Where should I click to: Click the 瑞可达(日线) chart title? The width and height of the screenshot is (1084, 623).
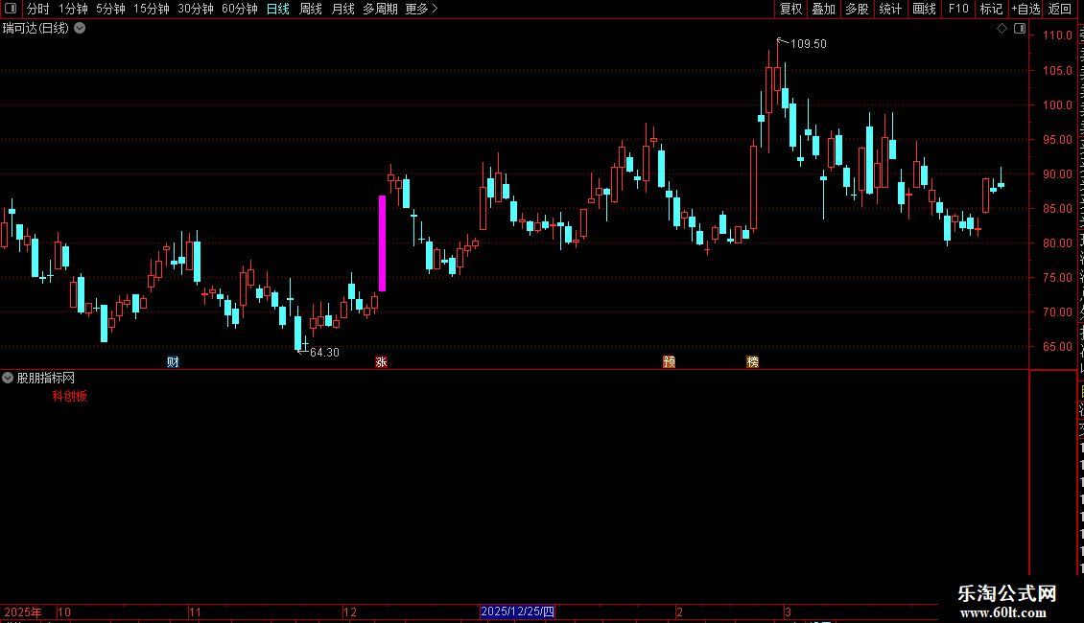(35, 28)
